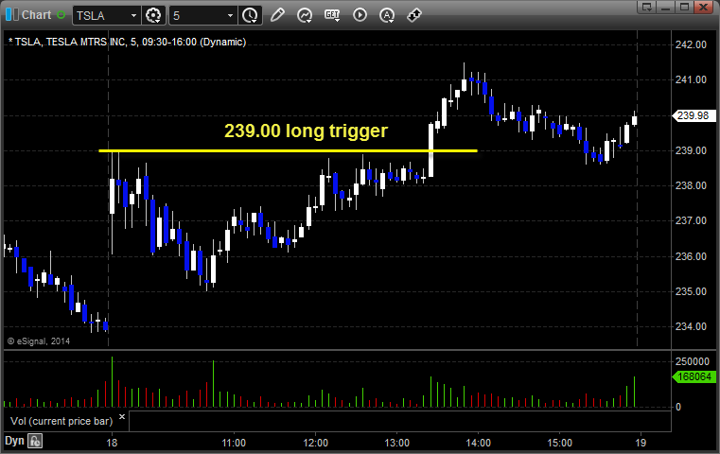Open the time template clock menu
This screenshot has height=454, width=720.
(x=251, y=16)
